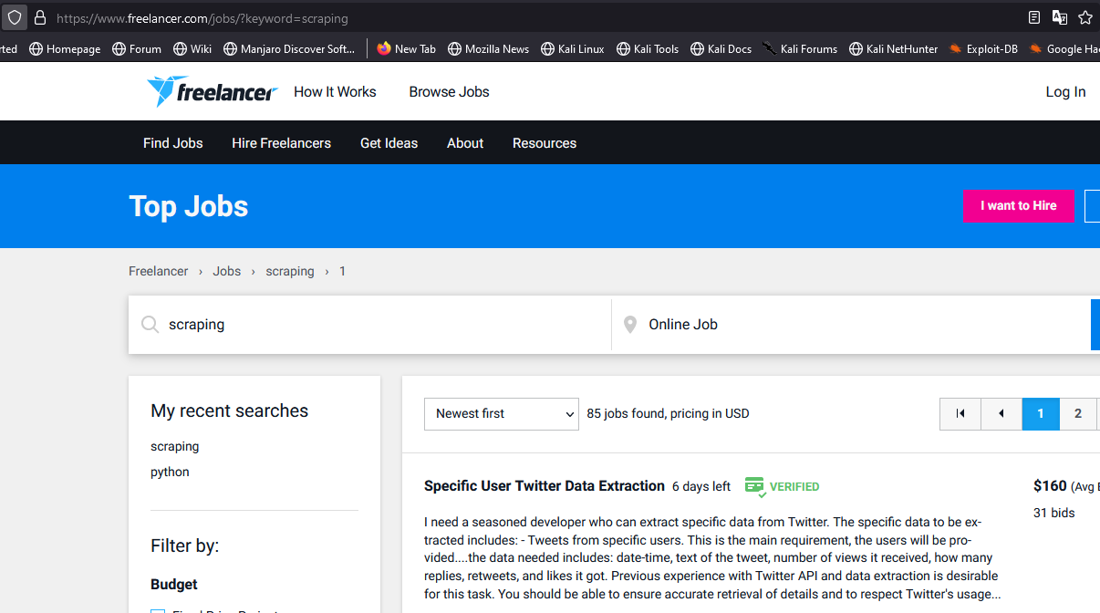
Task: Open the site security lock icon
Action: [x=39, y=17]
